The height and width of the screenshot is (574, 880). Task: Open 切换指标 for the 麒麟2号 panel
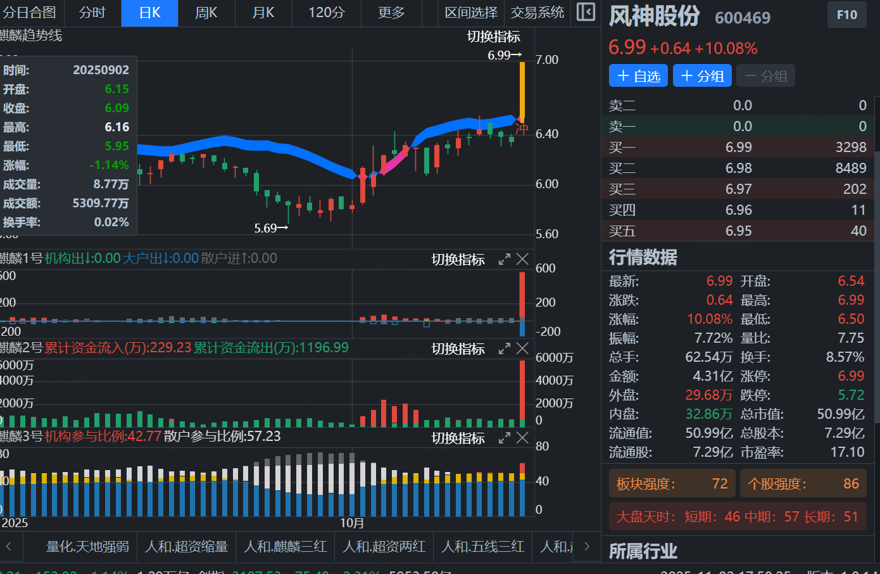coord(458,349)
